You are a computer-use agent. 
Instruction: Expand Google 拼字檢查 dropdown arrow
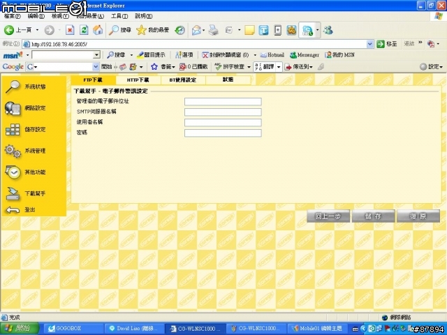(x=249, y=67)
